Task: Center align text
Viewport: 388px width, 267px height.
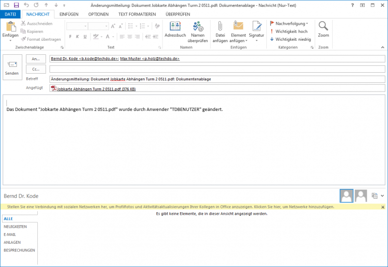Action: [129, 37]
